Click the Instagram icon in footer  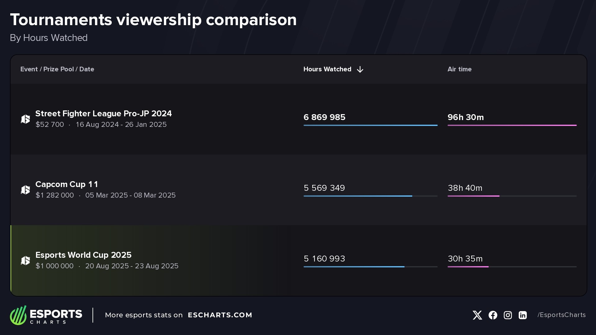pos(508,315)
